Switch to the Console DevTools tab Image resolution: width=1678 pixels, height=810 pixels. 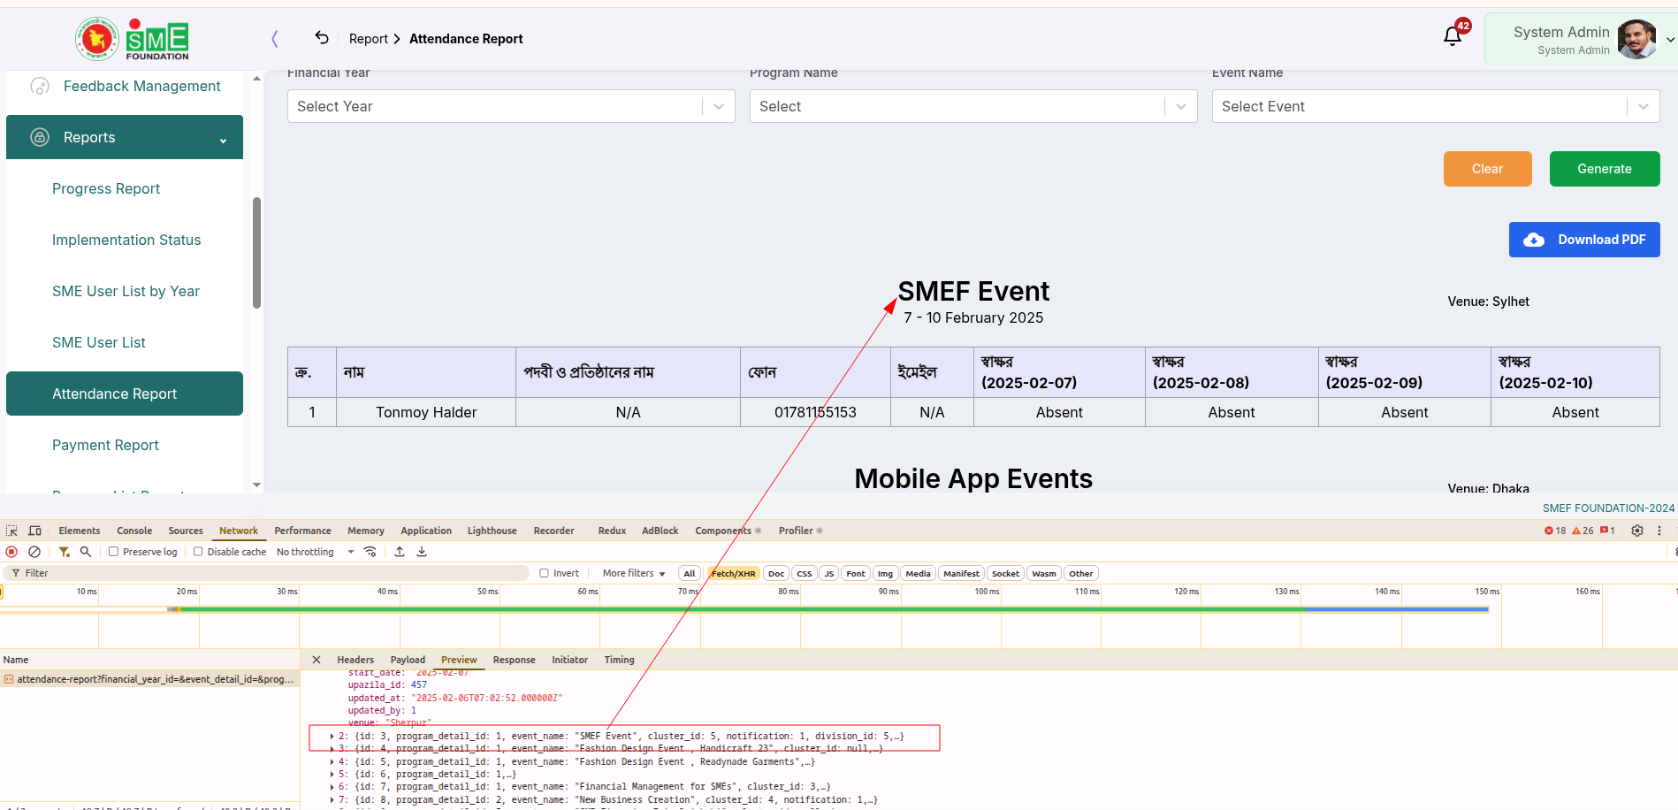134,531
